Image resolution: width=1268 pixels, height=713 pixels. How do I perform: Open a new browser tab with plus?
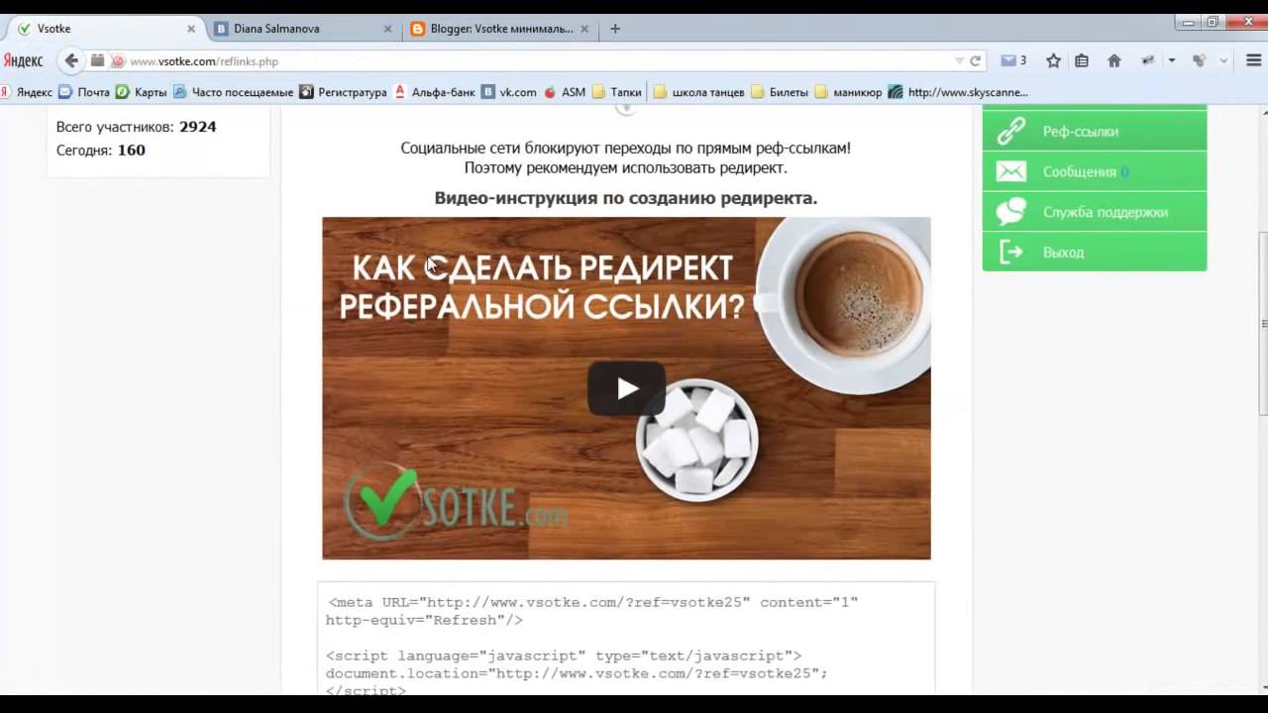(615, 29)
